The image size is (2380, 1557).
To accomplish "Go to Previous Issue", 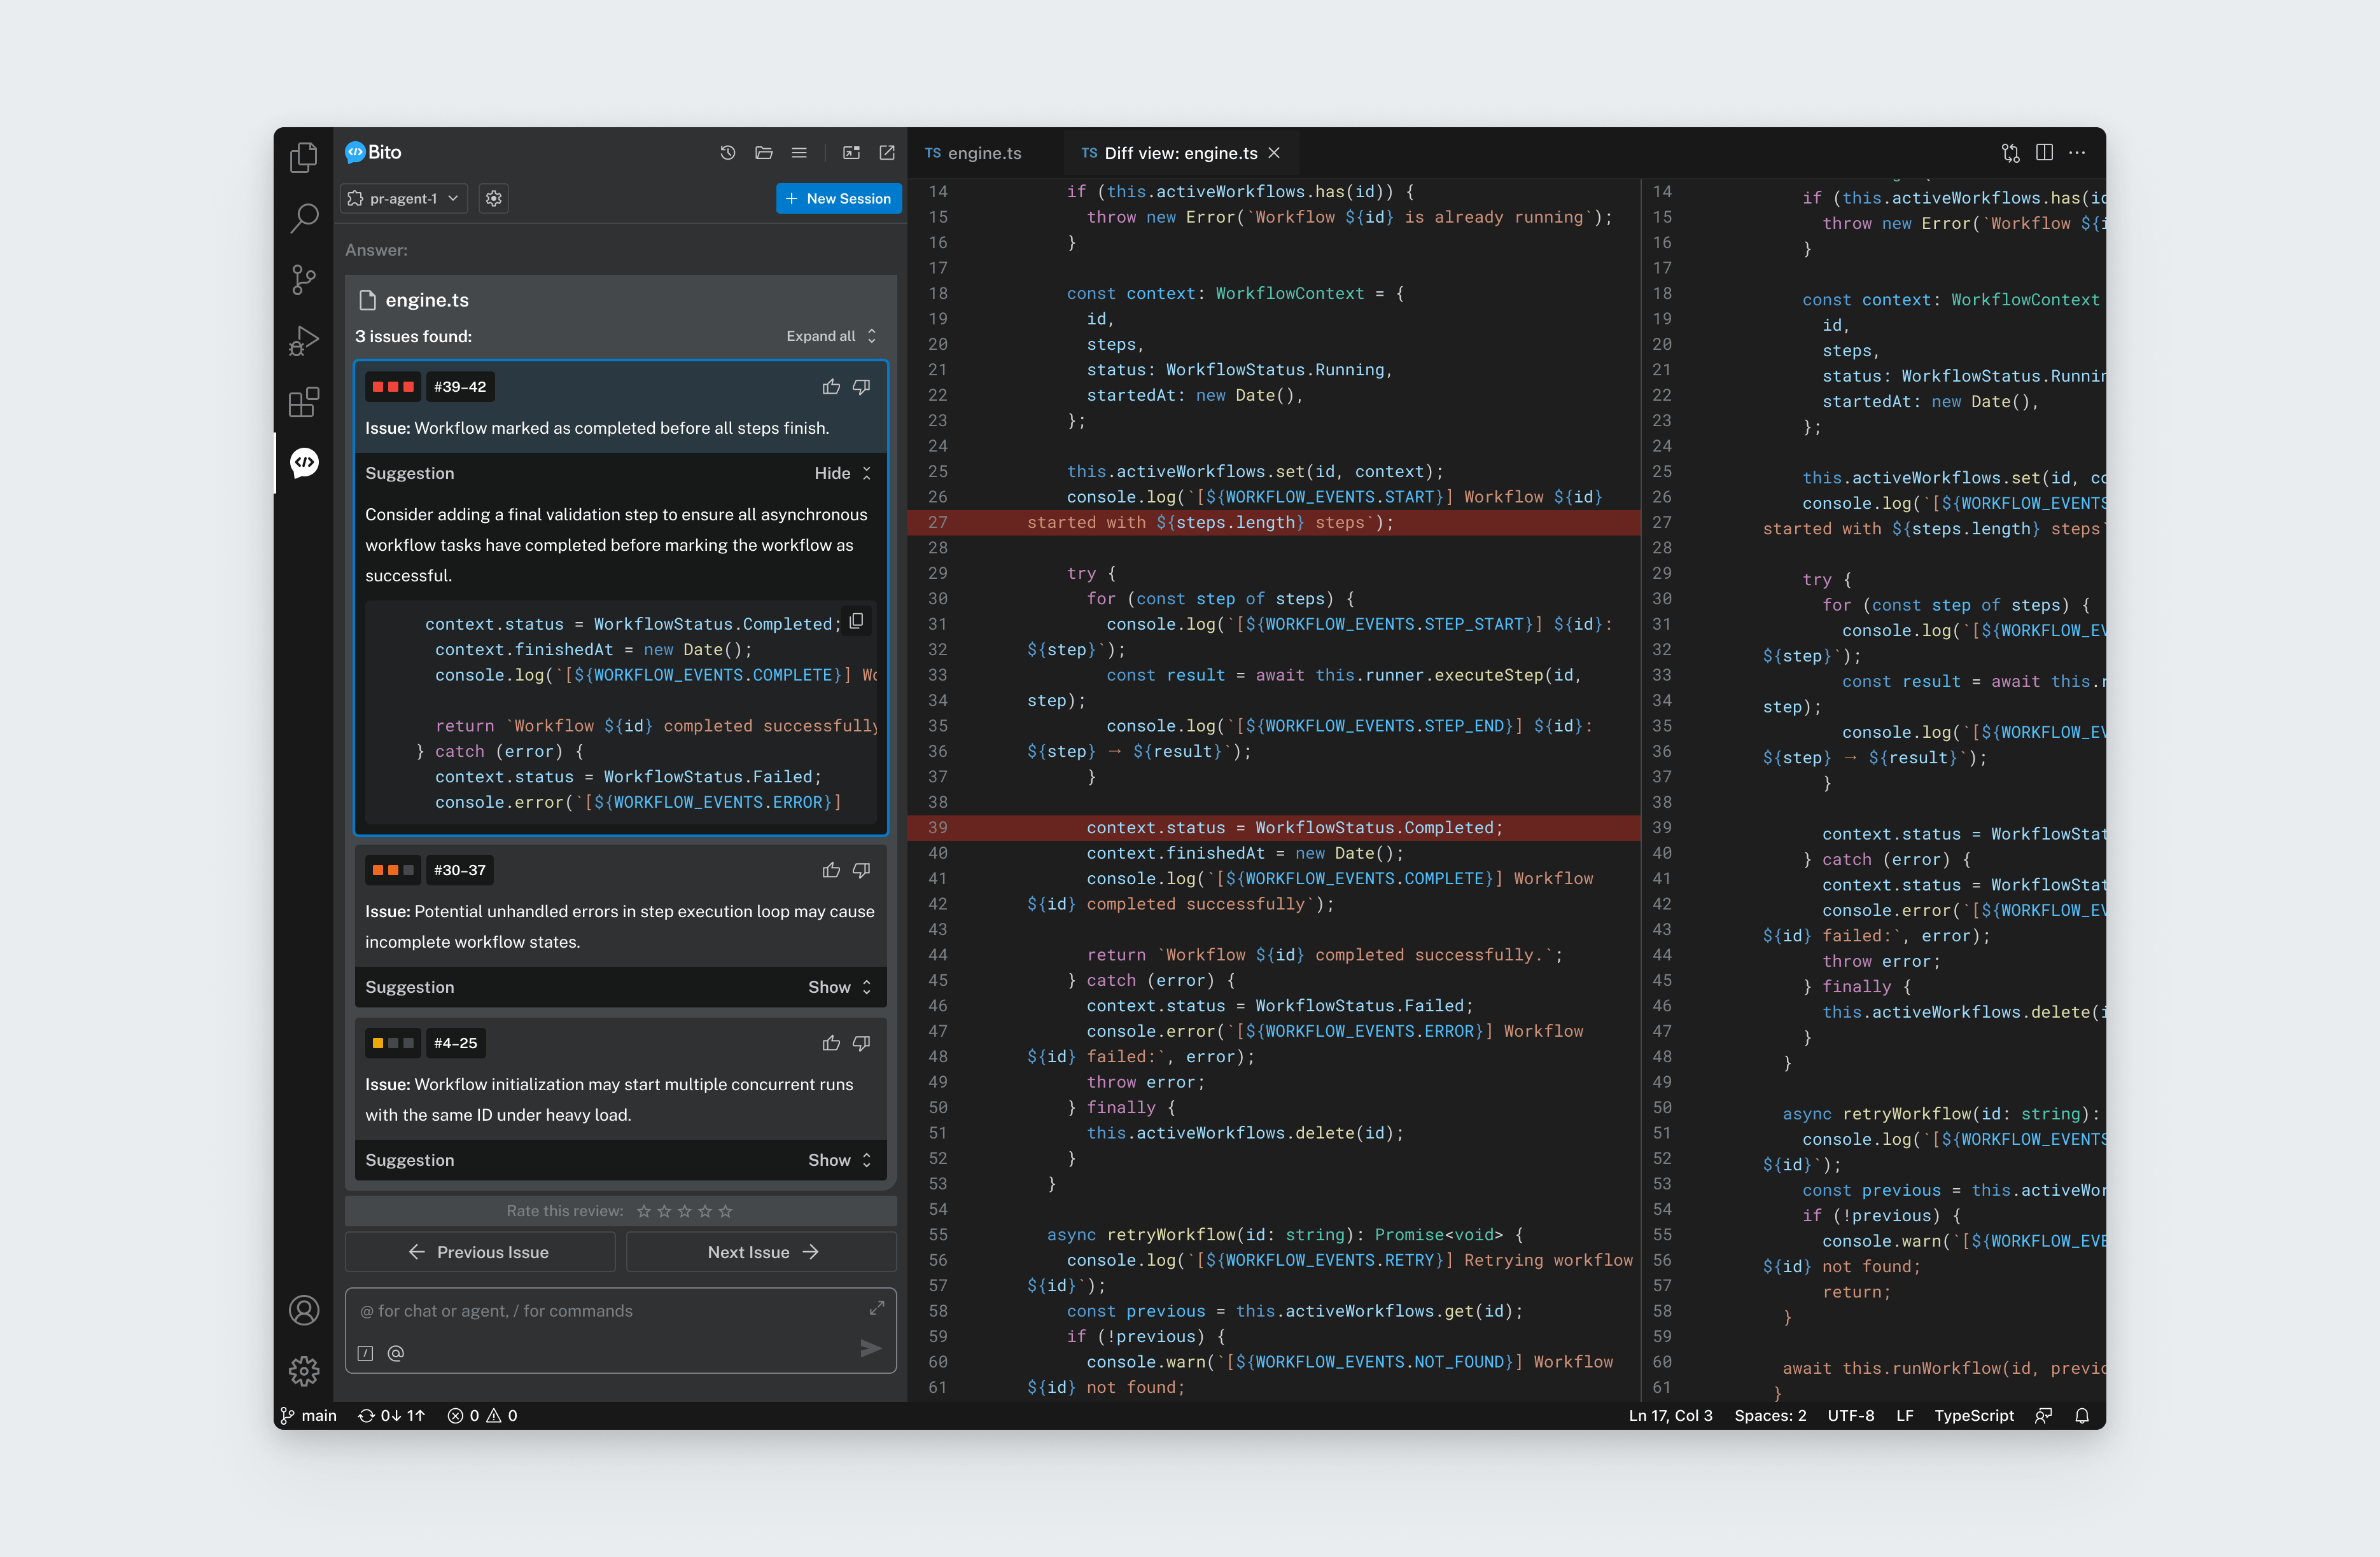I will (x=479, y=1253).
